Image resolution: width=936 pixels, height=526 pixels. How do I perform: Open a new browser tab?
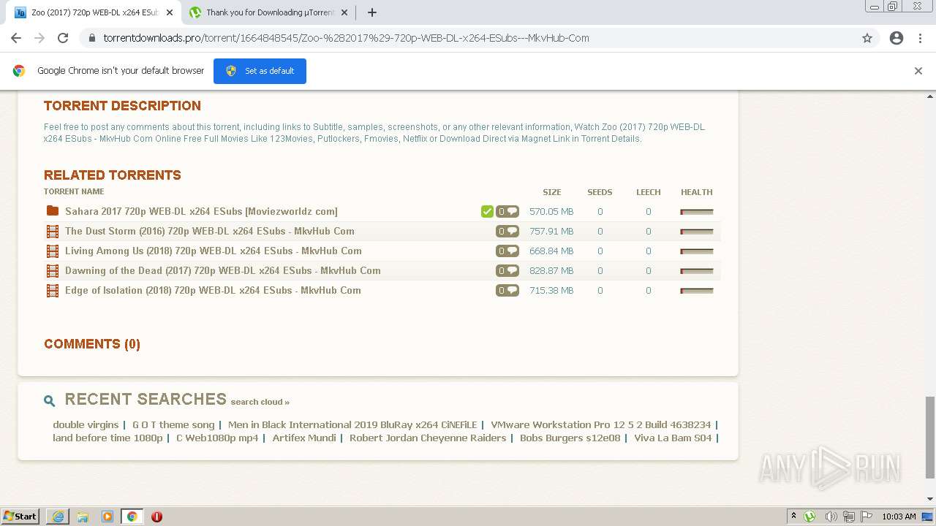click(x=372, y=12)
